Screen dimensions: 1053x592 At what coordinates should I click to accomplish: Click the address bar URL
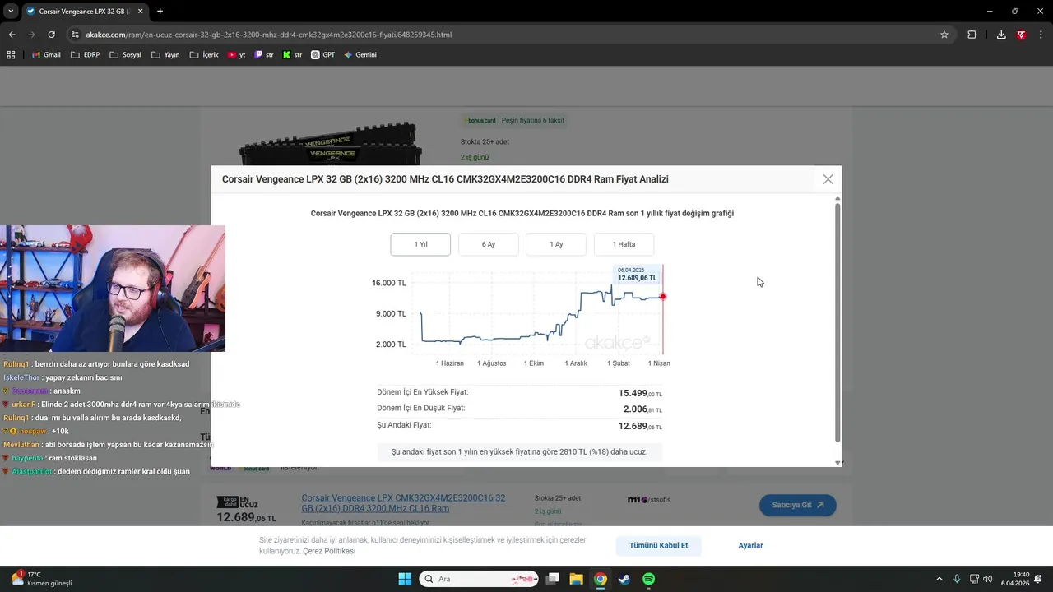point(269,35)
